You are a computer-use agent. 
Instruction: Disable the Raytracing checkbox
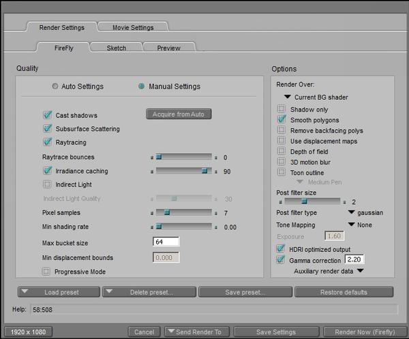(47, 142)
